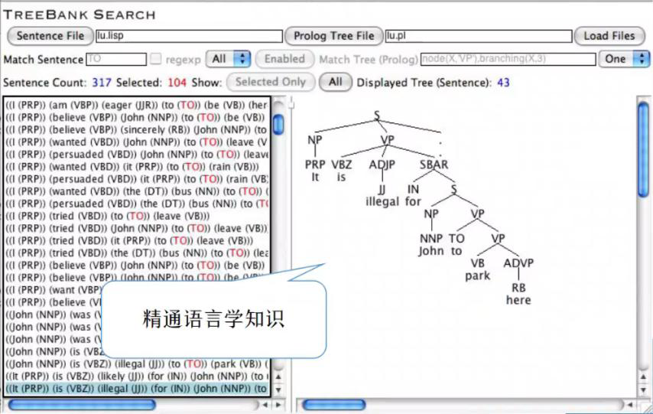Select sentence 'I tried the bus to'
Image resolution: width=653 pixels, height=414 pixels.
[x=137, y=253]
